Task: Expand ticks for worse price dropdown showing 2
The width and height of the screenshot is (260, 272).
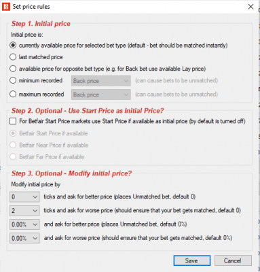Action: tap(24, 211)
